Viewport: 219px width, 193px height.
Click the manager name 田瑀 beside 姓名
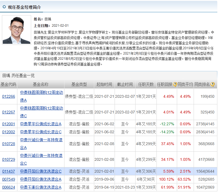pos(48,19)
